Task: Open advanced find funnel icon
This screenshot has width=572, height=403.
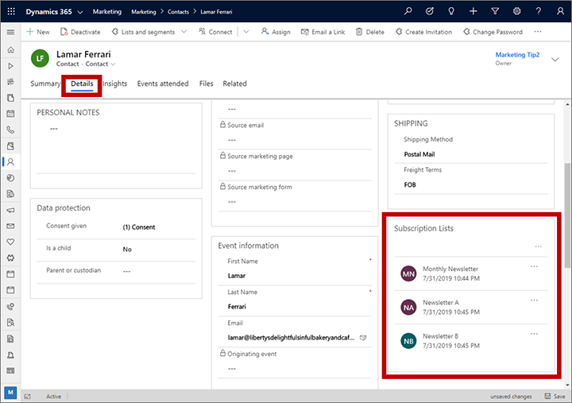Action: tap(495, 11)
